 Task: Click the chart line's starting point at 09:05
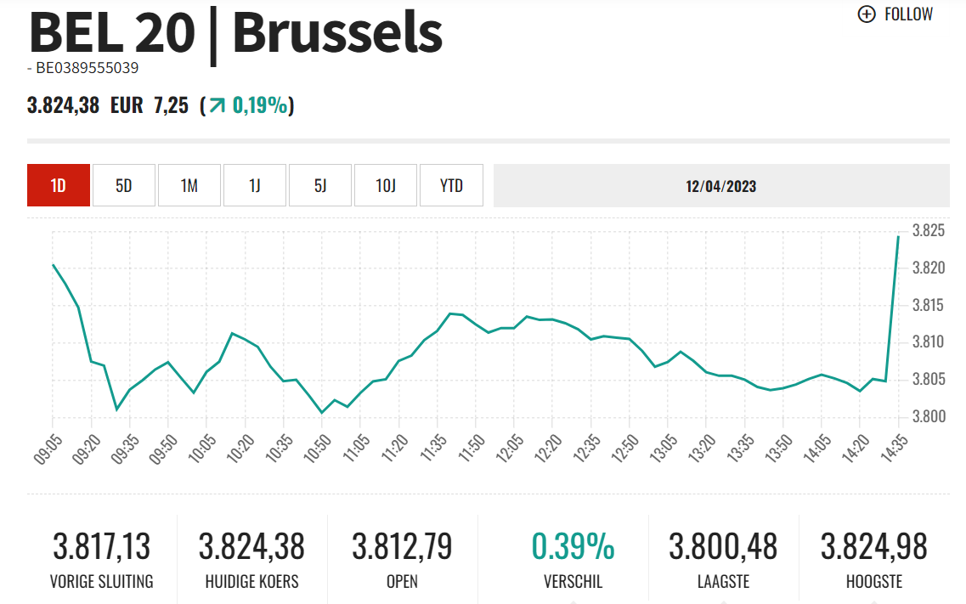53,265
